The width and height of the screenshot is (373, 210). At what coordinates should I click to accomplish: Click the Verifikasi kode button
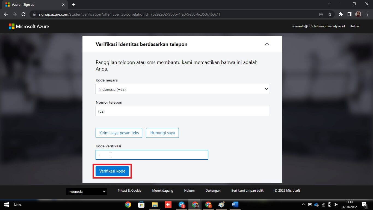point(112,171)
